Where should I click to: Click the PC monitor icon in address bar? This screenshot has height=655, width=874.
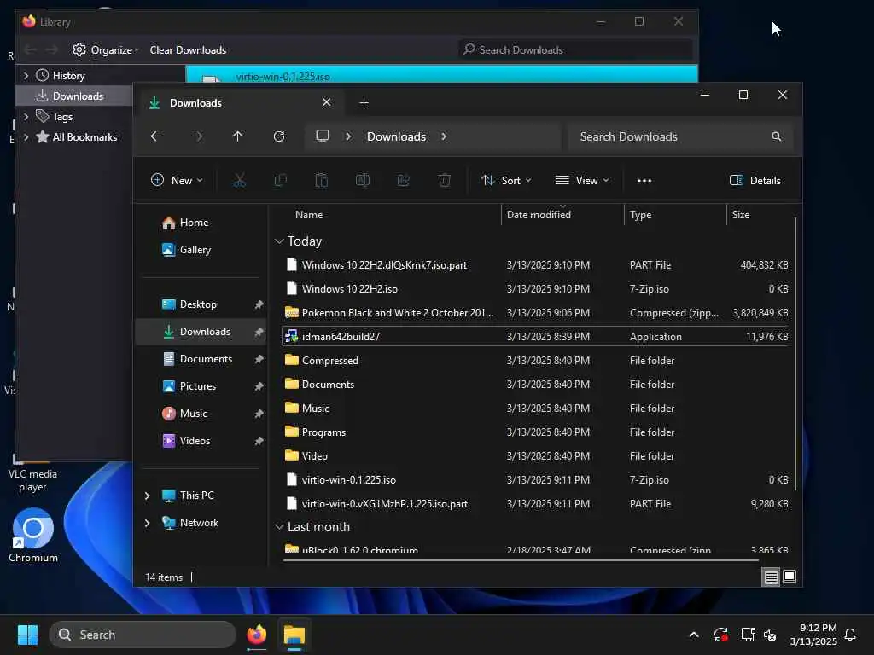(x=322, y=136)
